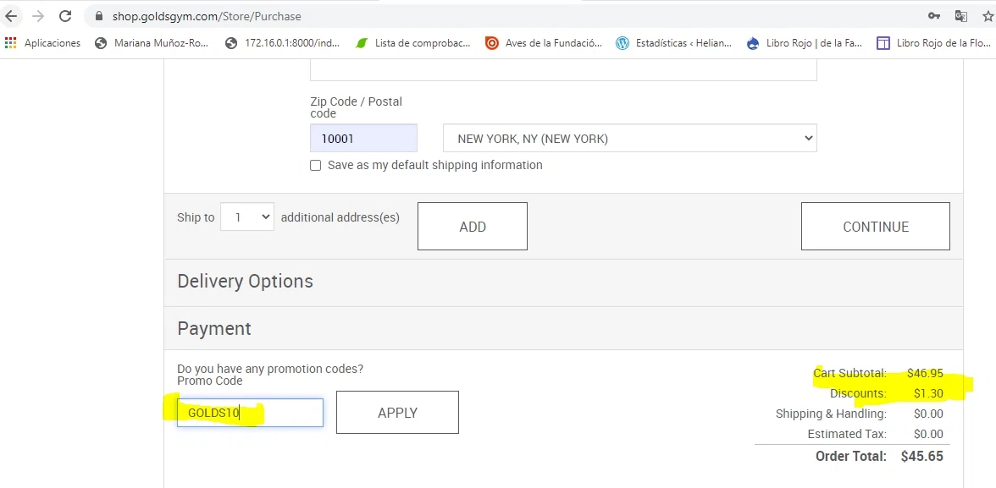Screen dimensions: 996x488
Task: Expand the Delivery Options section
Action: pyautogui.click(x=245, y=282)
